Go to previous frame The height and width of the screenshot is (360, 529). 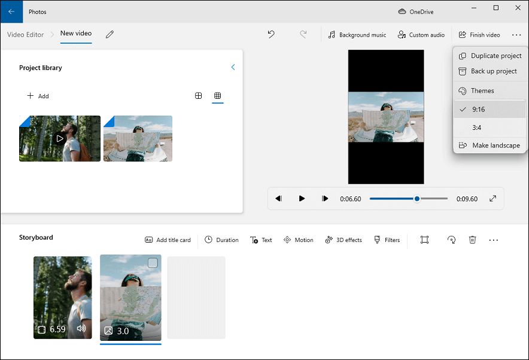(x=279, y=199)
